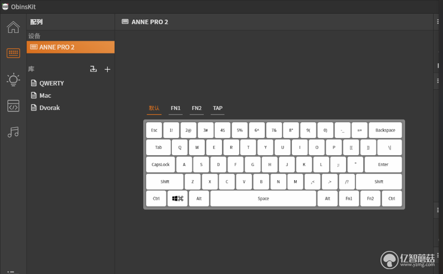The image size is (443, 274).
Task: Select the right Alt key
Action: click(327, 199)
